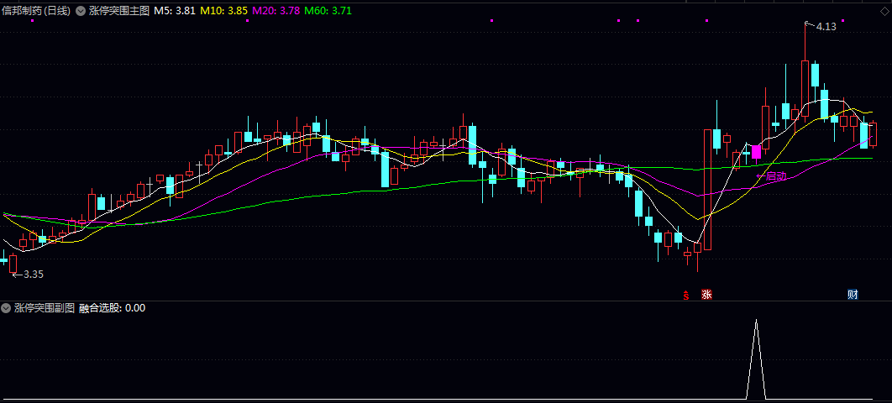Open the 涨停突围副图 sub-chart dropdown chevron
The image size is (892, 403).
(6, 308)
